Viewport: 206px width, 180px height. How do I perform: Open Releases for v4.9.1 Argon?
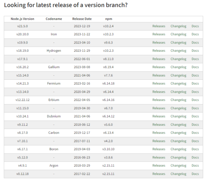pos(159,166)
